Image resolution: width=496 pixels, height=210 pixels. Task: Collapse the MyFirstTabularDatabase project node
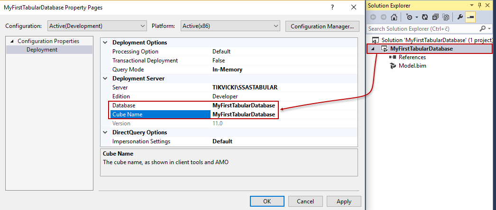pos(373,49)
